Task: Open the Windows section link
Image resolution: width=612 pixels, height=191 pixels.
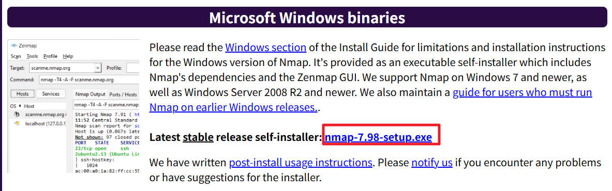Action: (x=266, y=48)
